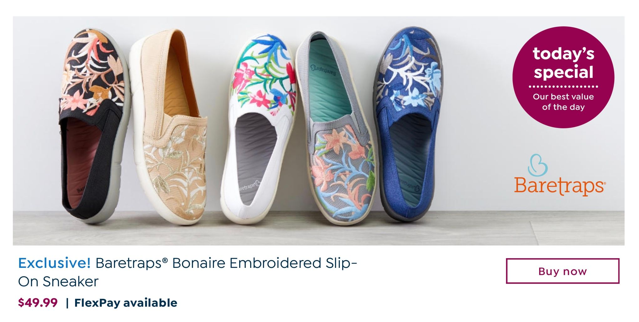
Task: Click the Buy now button
Action: click(x=562, y=271)
